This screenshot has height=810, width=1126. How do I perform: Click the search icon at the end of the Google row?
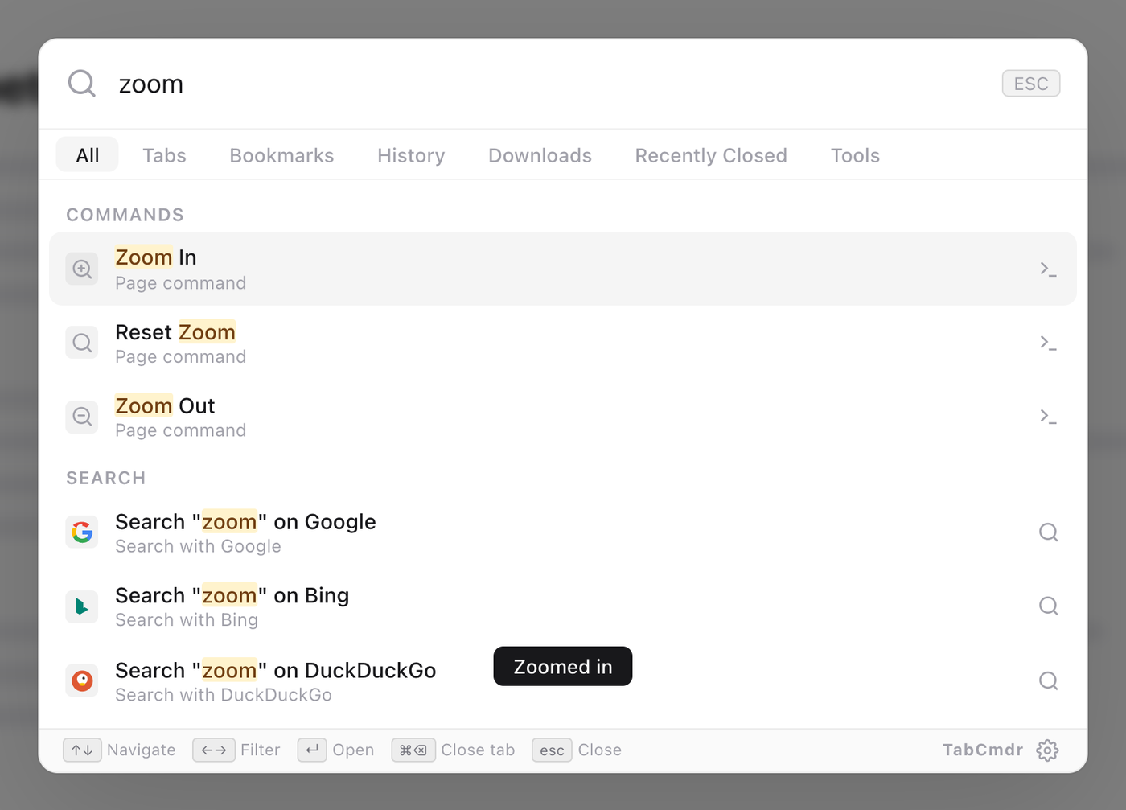point(1048,532)
